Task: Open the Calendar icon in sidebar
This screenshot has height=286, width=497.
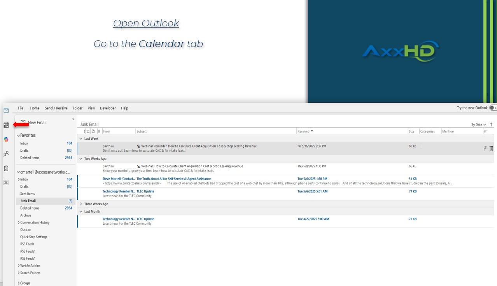Action: (6, 125)
